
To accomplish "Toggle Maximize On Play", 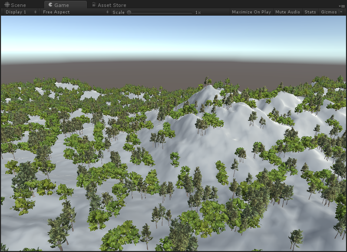I will 251,12.
